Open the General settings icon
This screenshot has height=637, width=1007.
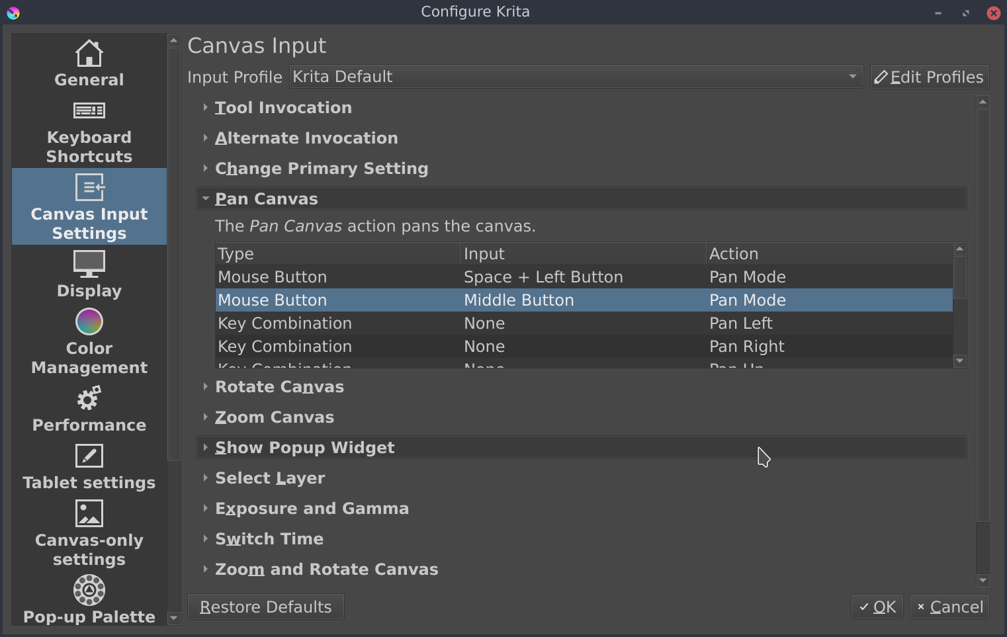point(89,54)
